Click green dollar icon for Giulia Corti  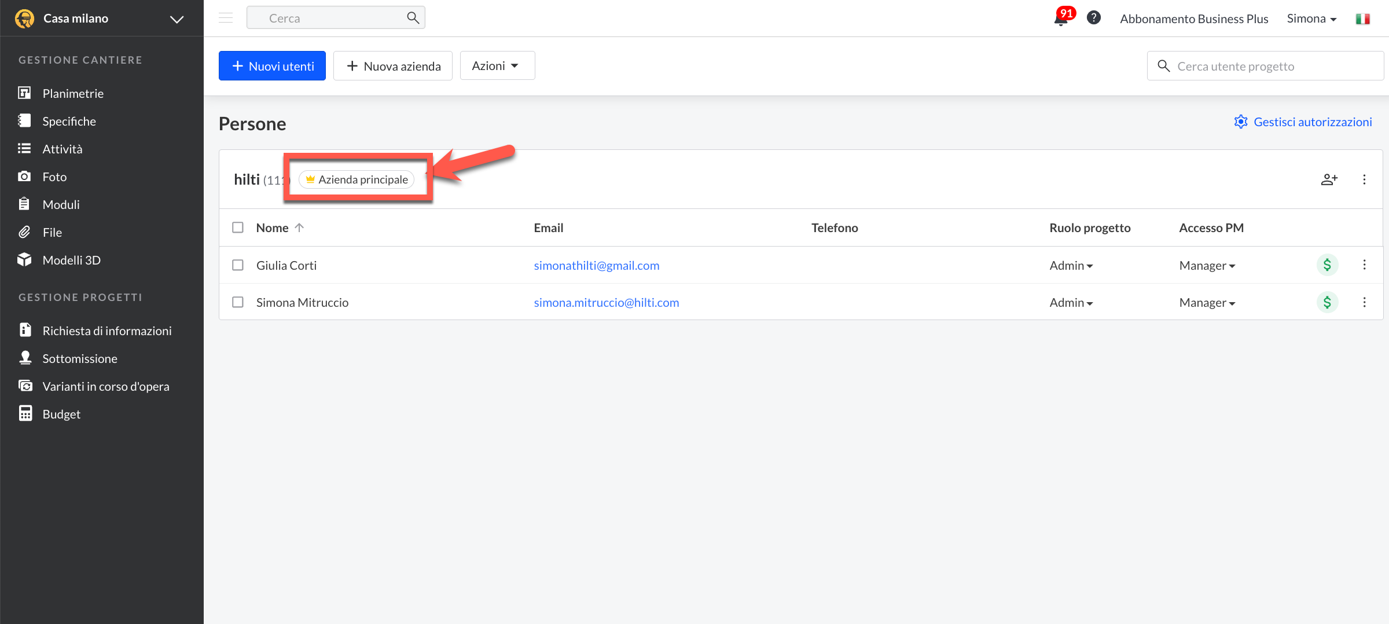tap(1327, 265)
